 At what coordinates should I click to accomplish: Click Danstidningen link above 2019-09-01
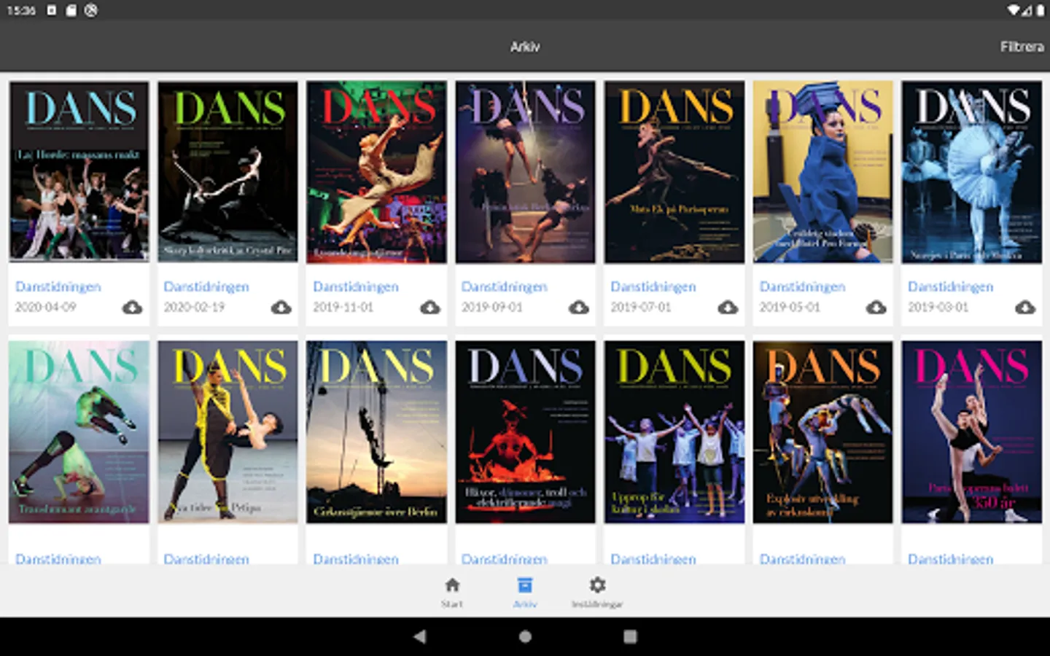505,286
